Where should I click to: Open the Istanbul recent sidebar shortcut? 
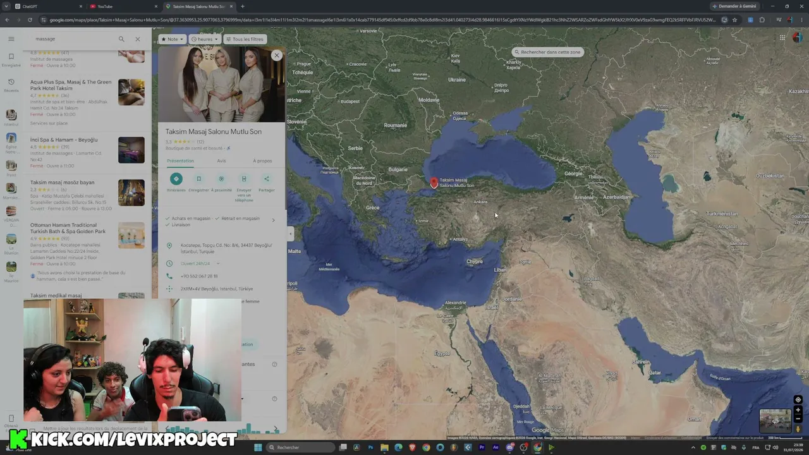11,117
